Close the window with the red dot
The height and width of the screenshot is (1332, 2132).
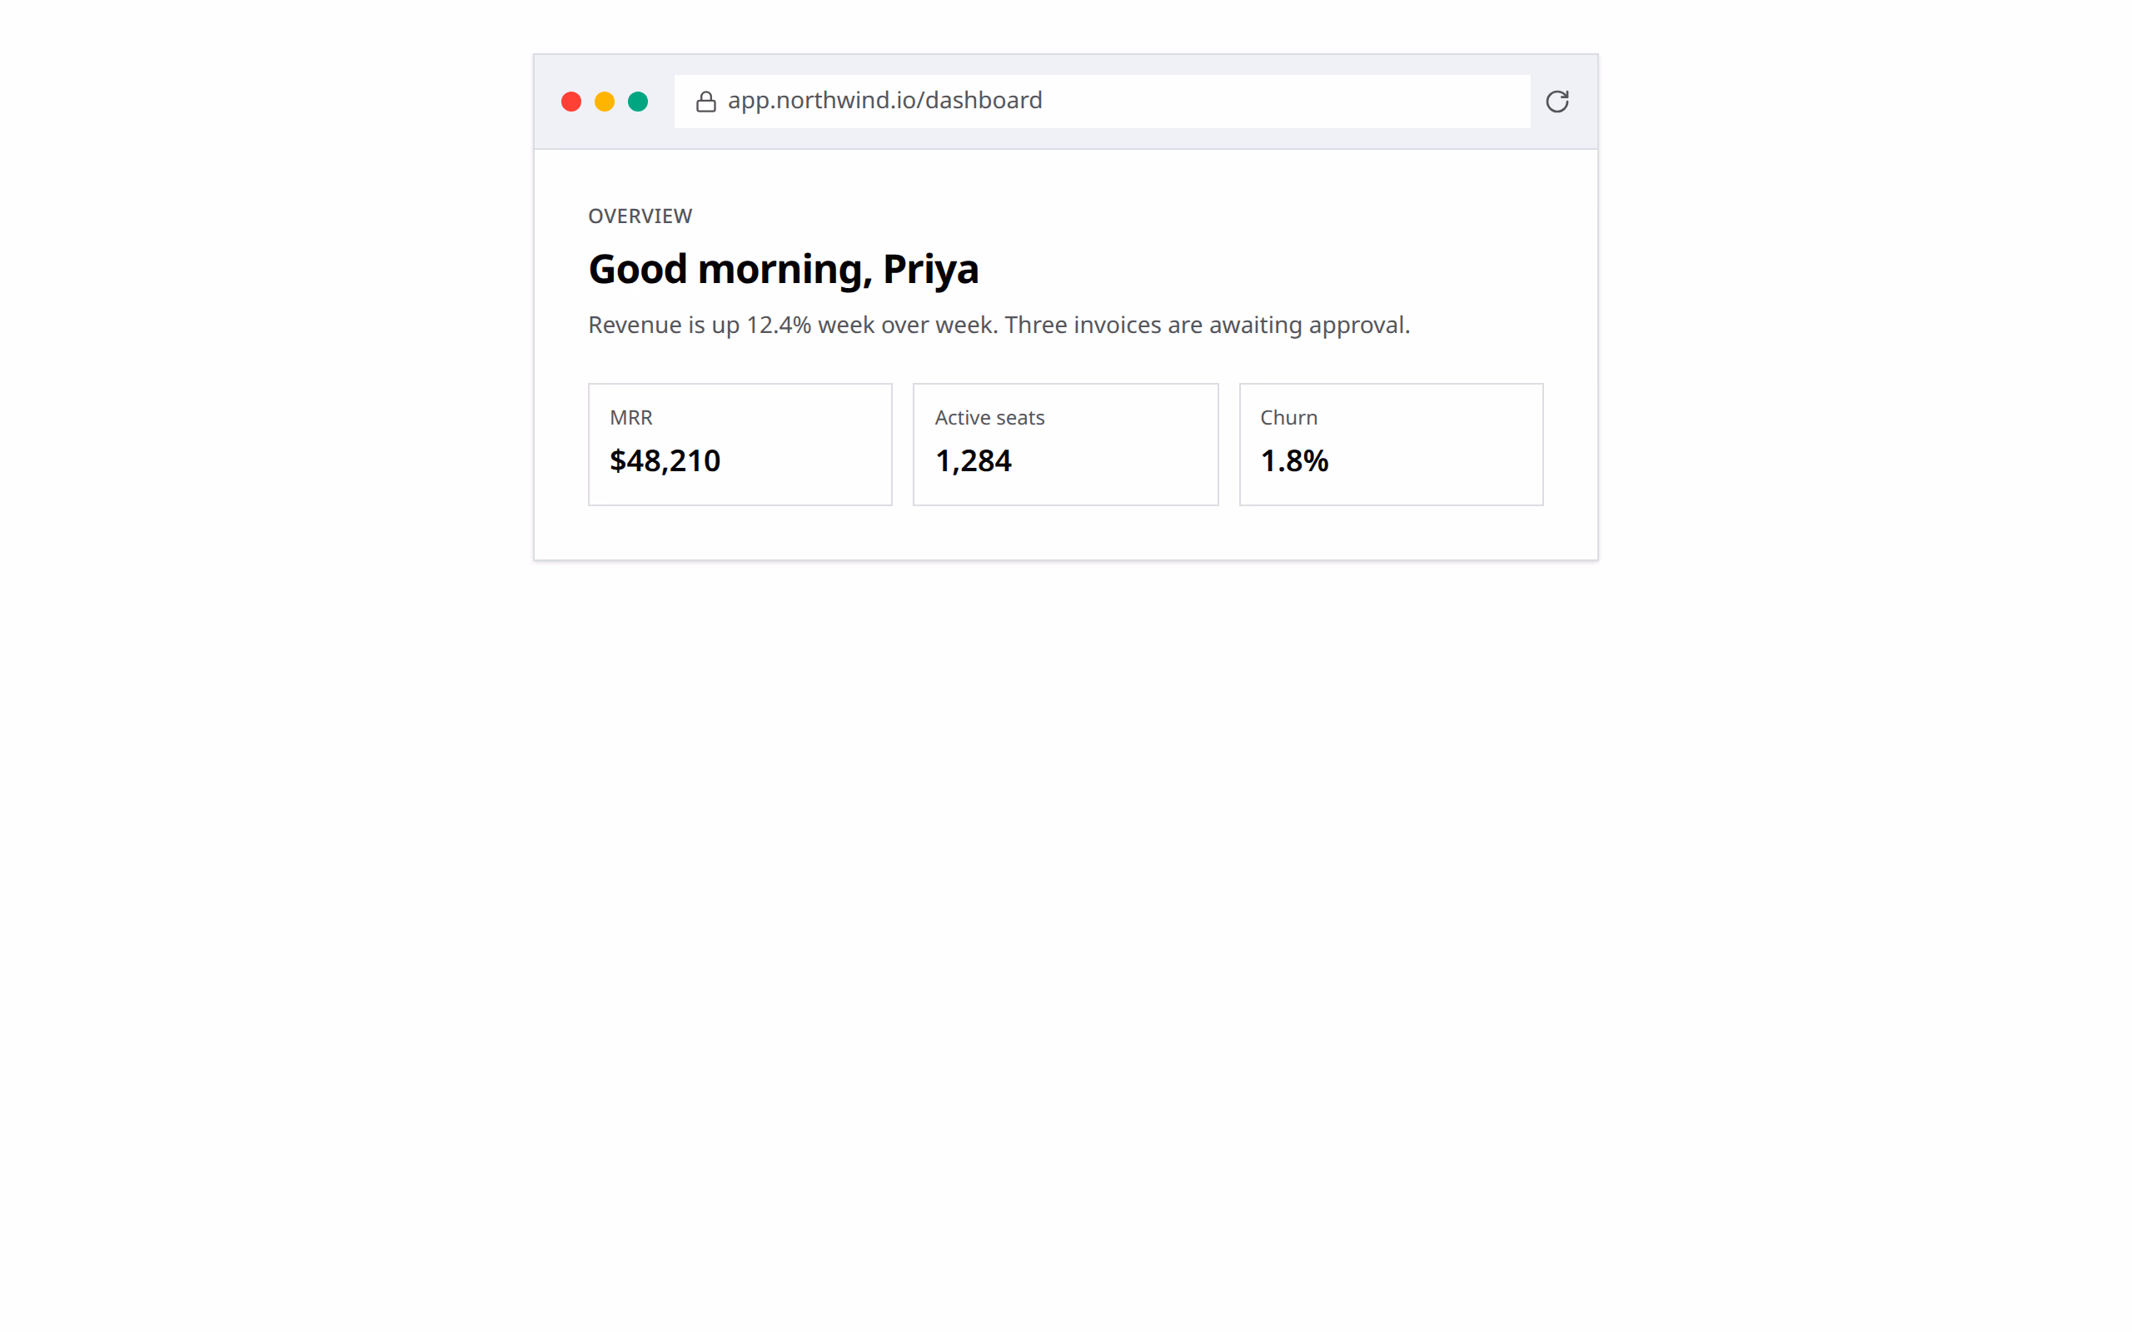pos(570,102)
